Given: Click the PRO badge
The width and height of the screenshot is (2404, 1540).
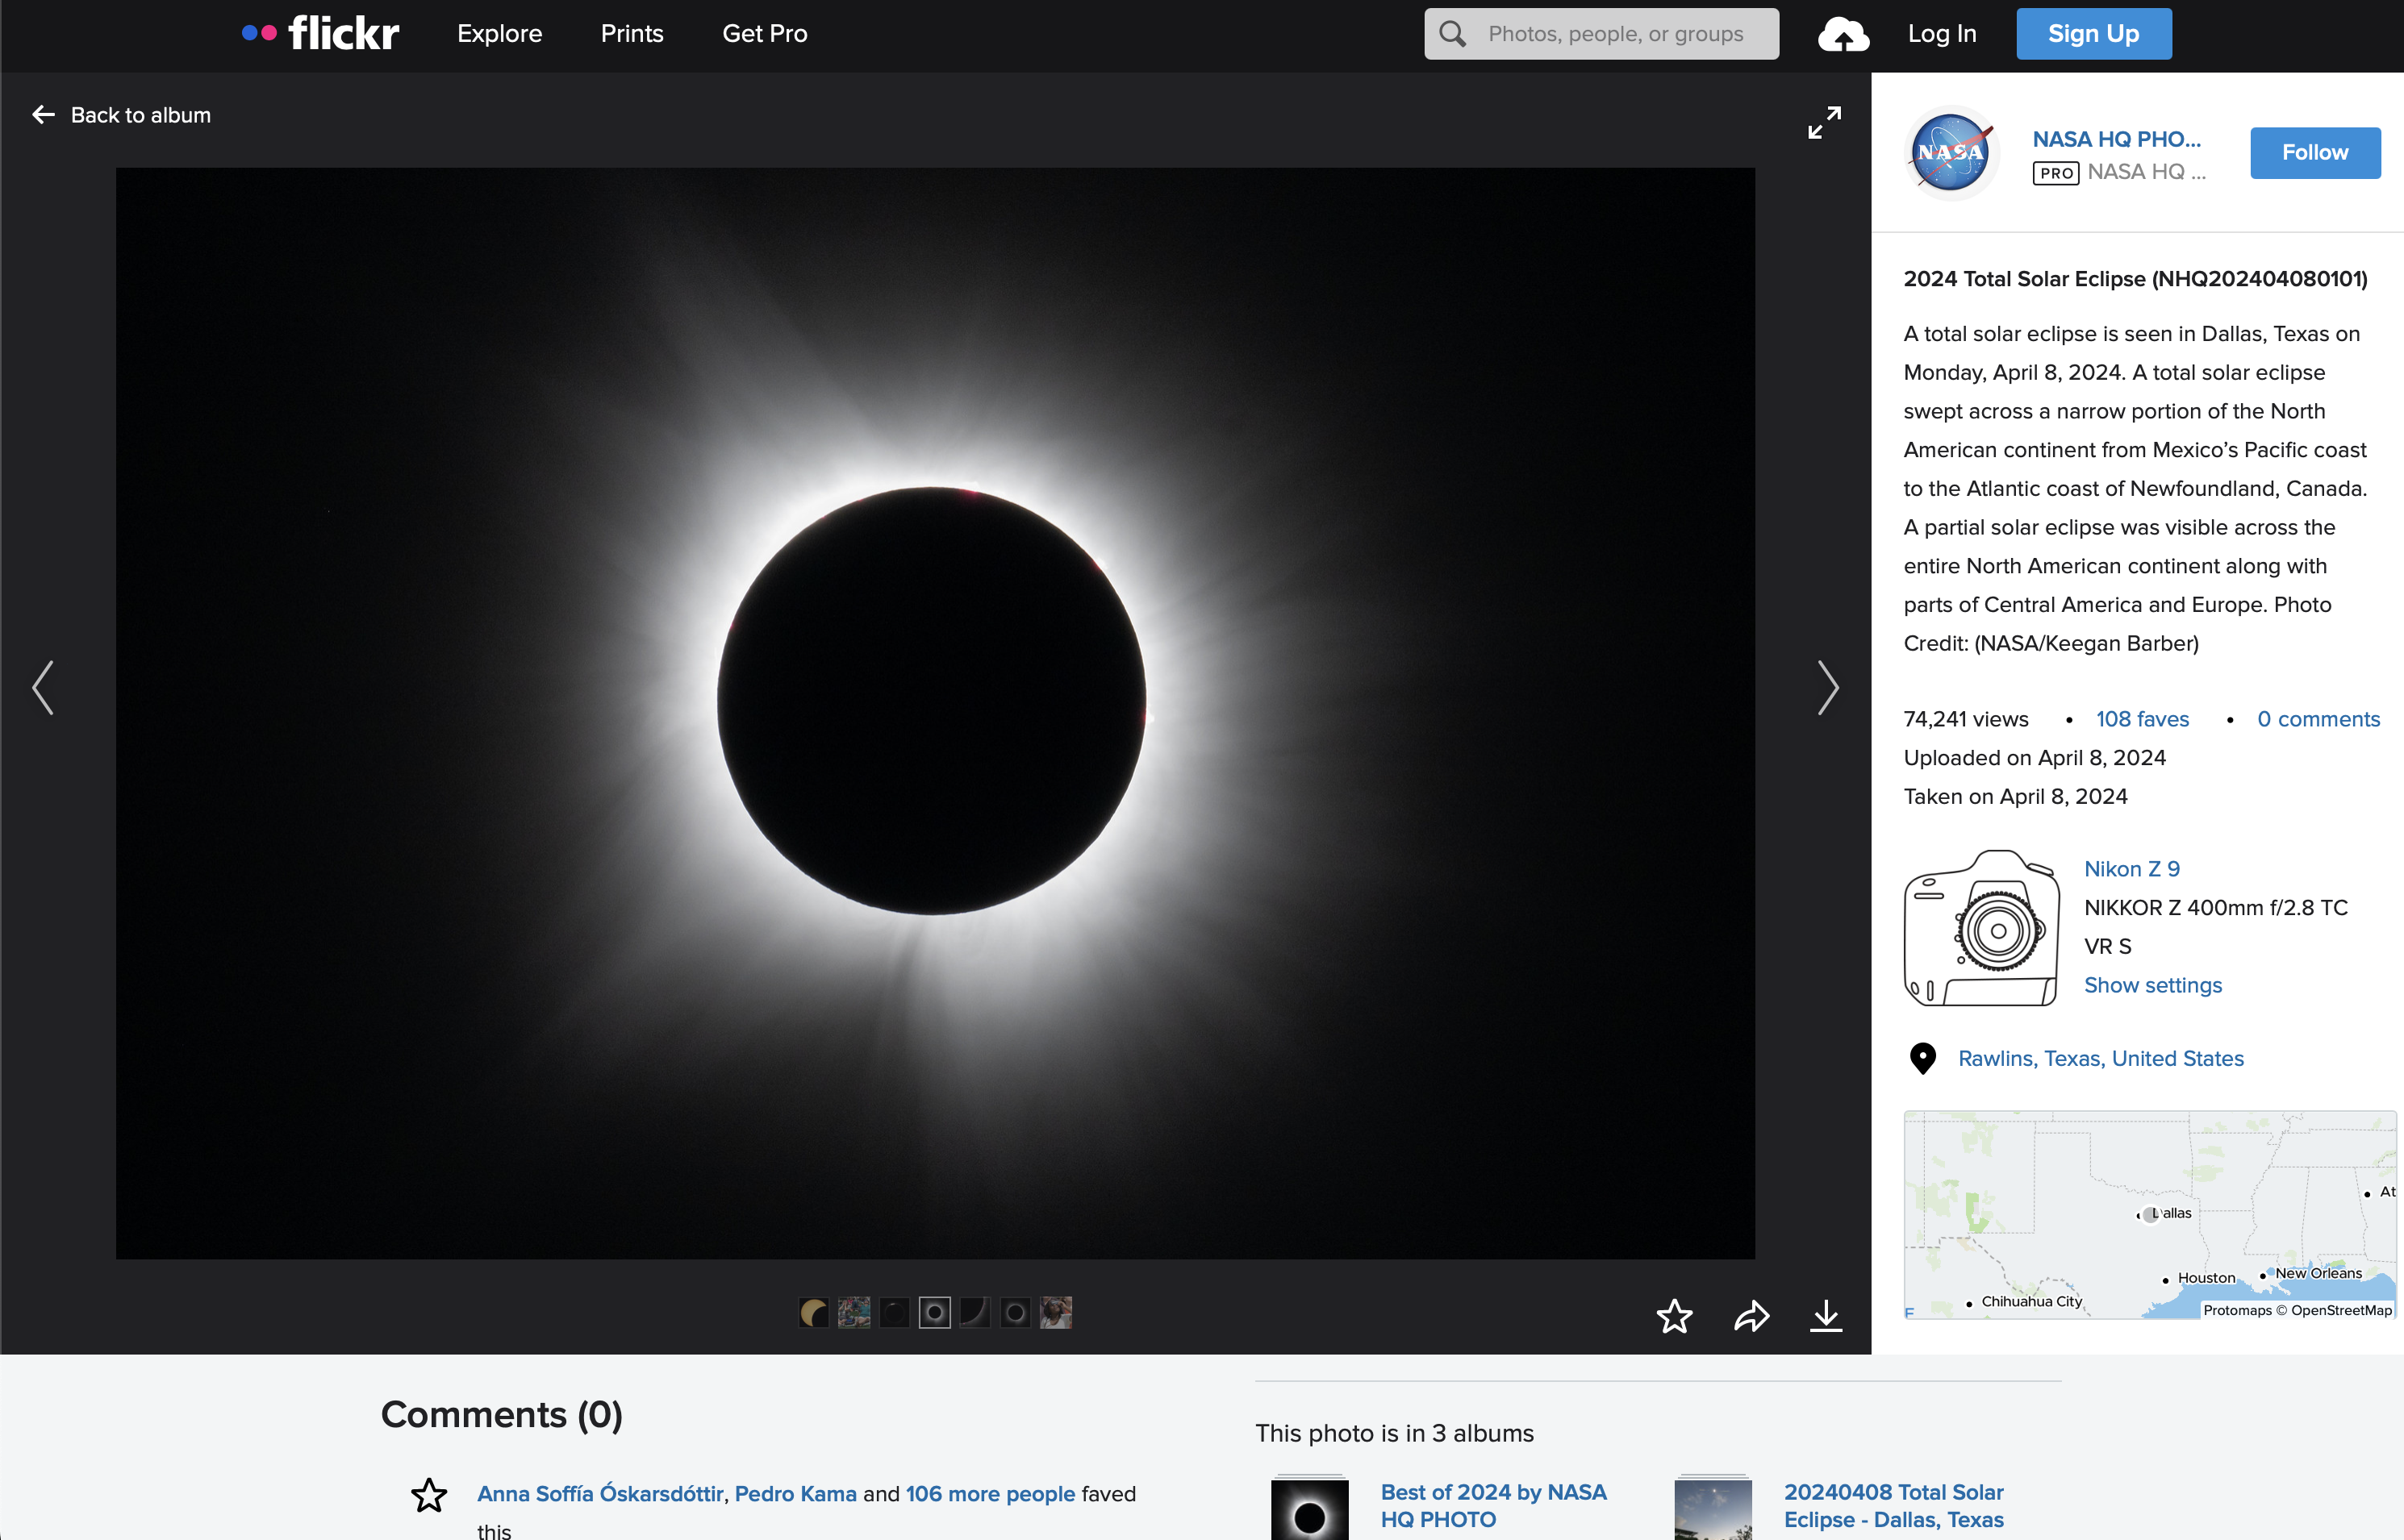Looking at the screenshot, I should click(x=2055, y=173).
